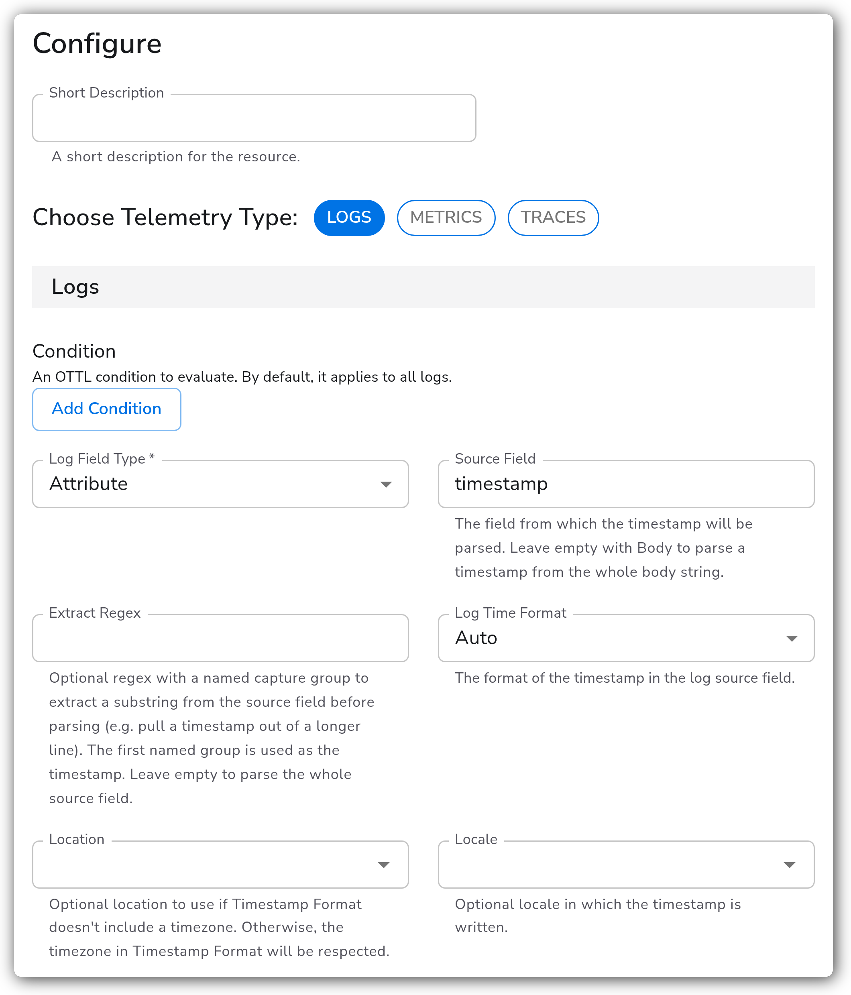Click the Add Condition button
The height and width of the screenshot is (995, 851).
click(x=107, y=409)
